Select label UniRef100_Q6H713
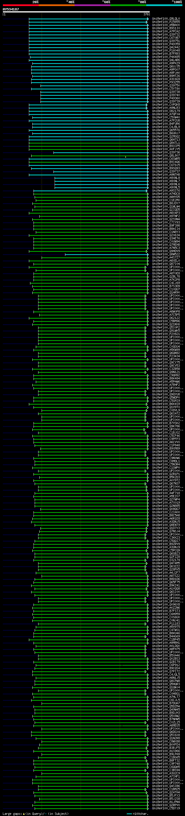The width and height of the screenshot is (185, 816). tap(166, 140)
